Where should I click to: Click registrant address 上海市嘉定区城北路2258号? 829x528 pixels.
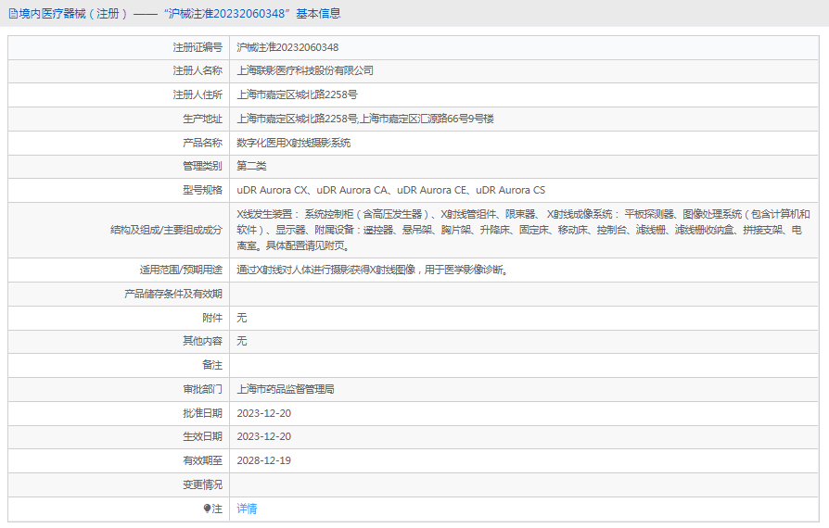(x=297, y=95)
